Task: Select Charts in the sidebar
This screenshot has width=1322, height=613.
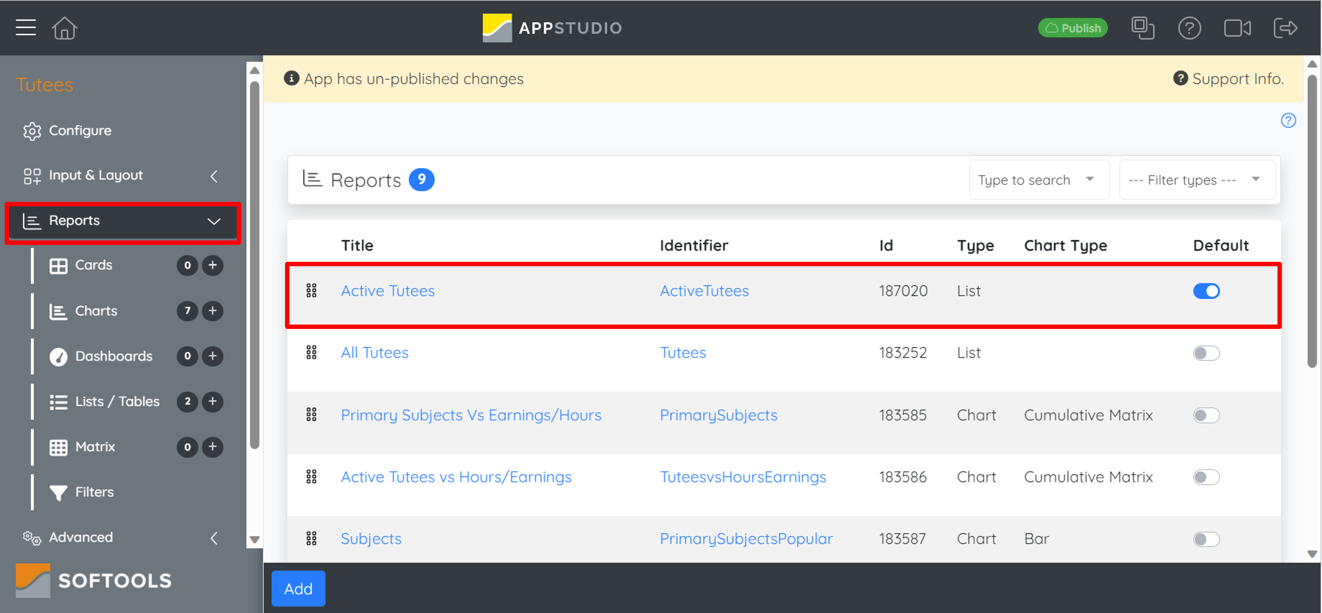Action: pyautogui.click(x=97, y=311)
